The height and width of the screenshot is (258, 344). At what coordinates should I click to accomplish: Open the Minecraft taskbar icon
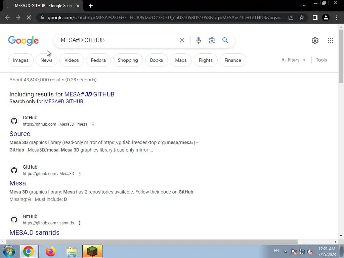point(92,251)
